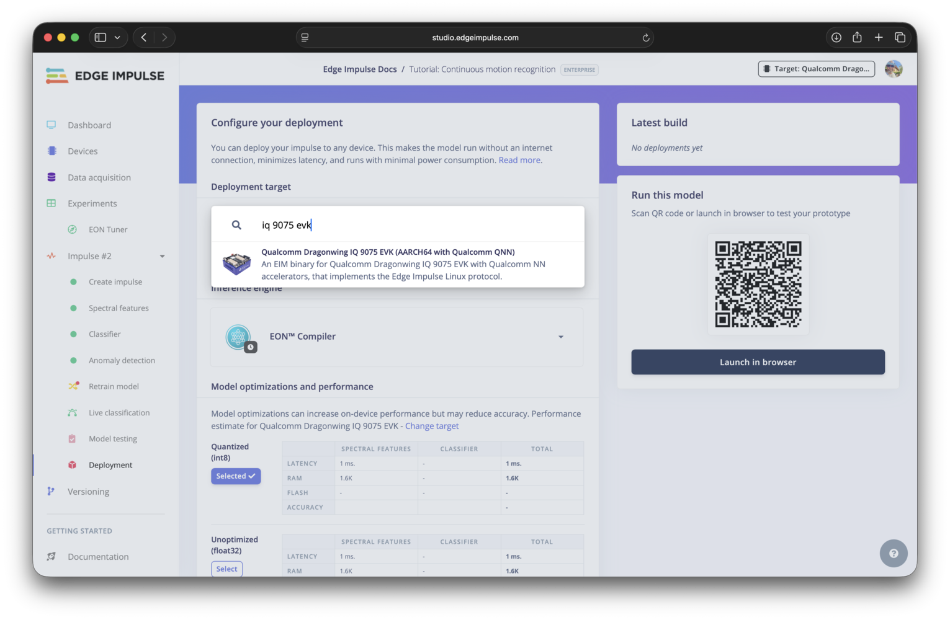The height and width of the screenshot is (620, 950).
Task: Click the studio.edgeimpulse.com address bar
Action: (x=475, y=37)
